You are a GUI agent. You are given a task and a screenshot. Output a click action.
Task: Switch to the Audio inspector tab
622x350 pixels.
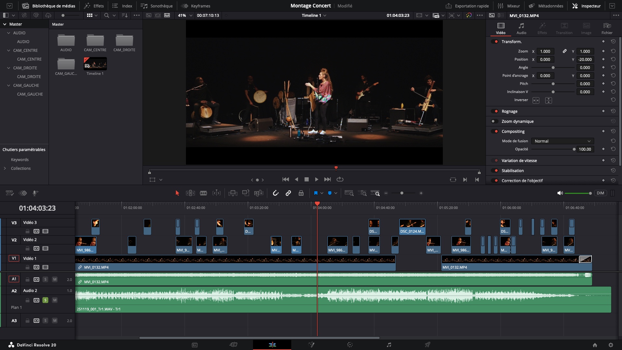click(521, 28)
